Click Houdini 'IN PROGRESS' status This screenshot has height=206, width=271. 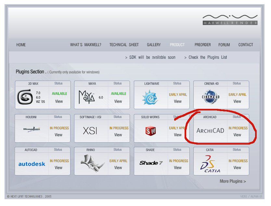[x=59, y=128]
